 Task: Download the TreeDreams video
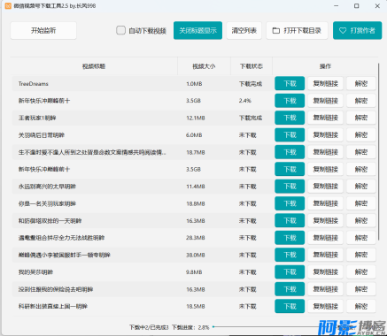coord(290,83)
